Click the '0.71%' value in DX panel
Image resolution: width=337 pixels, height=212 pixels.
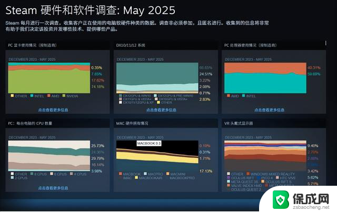pos(205,93)
